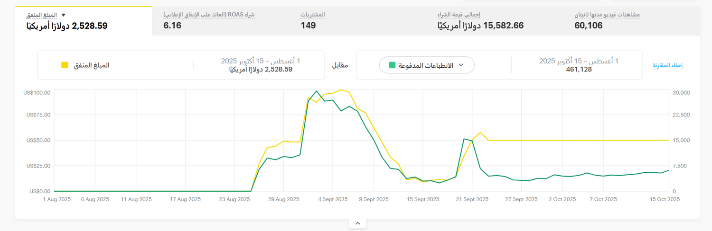Click the 4 Sept 2025 axis label
712x231 pixels.
tap(333, 199)
